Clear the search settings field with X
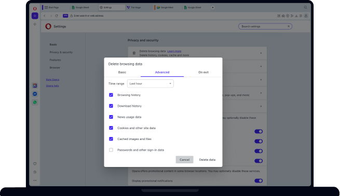340x196 pixels. 289,26
